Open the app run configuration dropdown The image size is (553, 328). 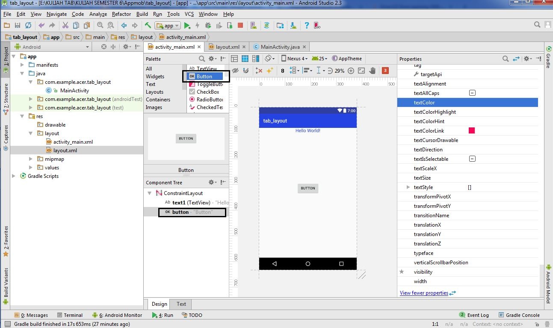[168, 26]
